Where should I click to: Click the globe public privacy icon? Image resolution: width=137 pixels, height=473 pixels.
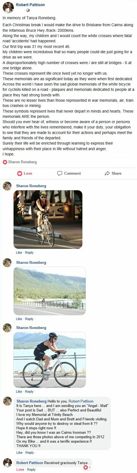pos(28,11)
